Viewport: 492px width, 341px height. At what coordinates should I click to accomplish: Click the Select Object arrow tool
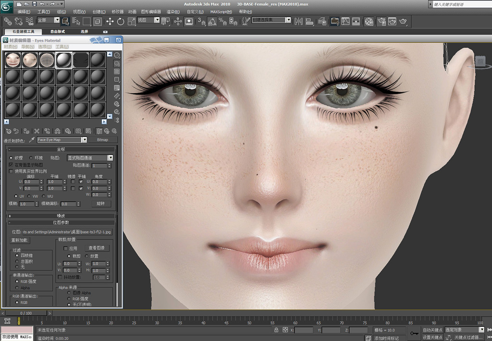coord(65,21)
